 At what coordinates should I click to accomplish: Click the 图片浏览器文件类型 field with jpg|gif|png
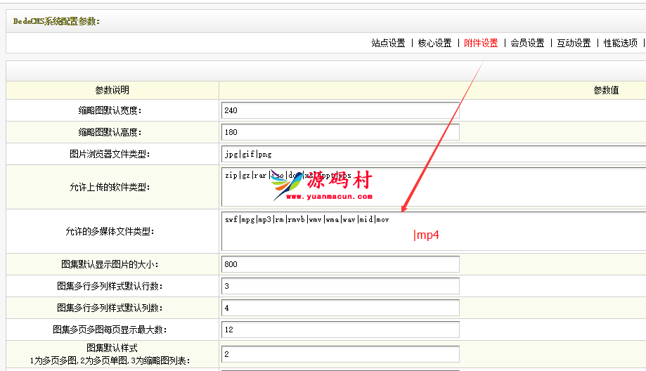[432, 154]
